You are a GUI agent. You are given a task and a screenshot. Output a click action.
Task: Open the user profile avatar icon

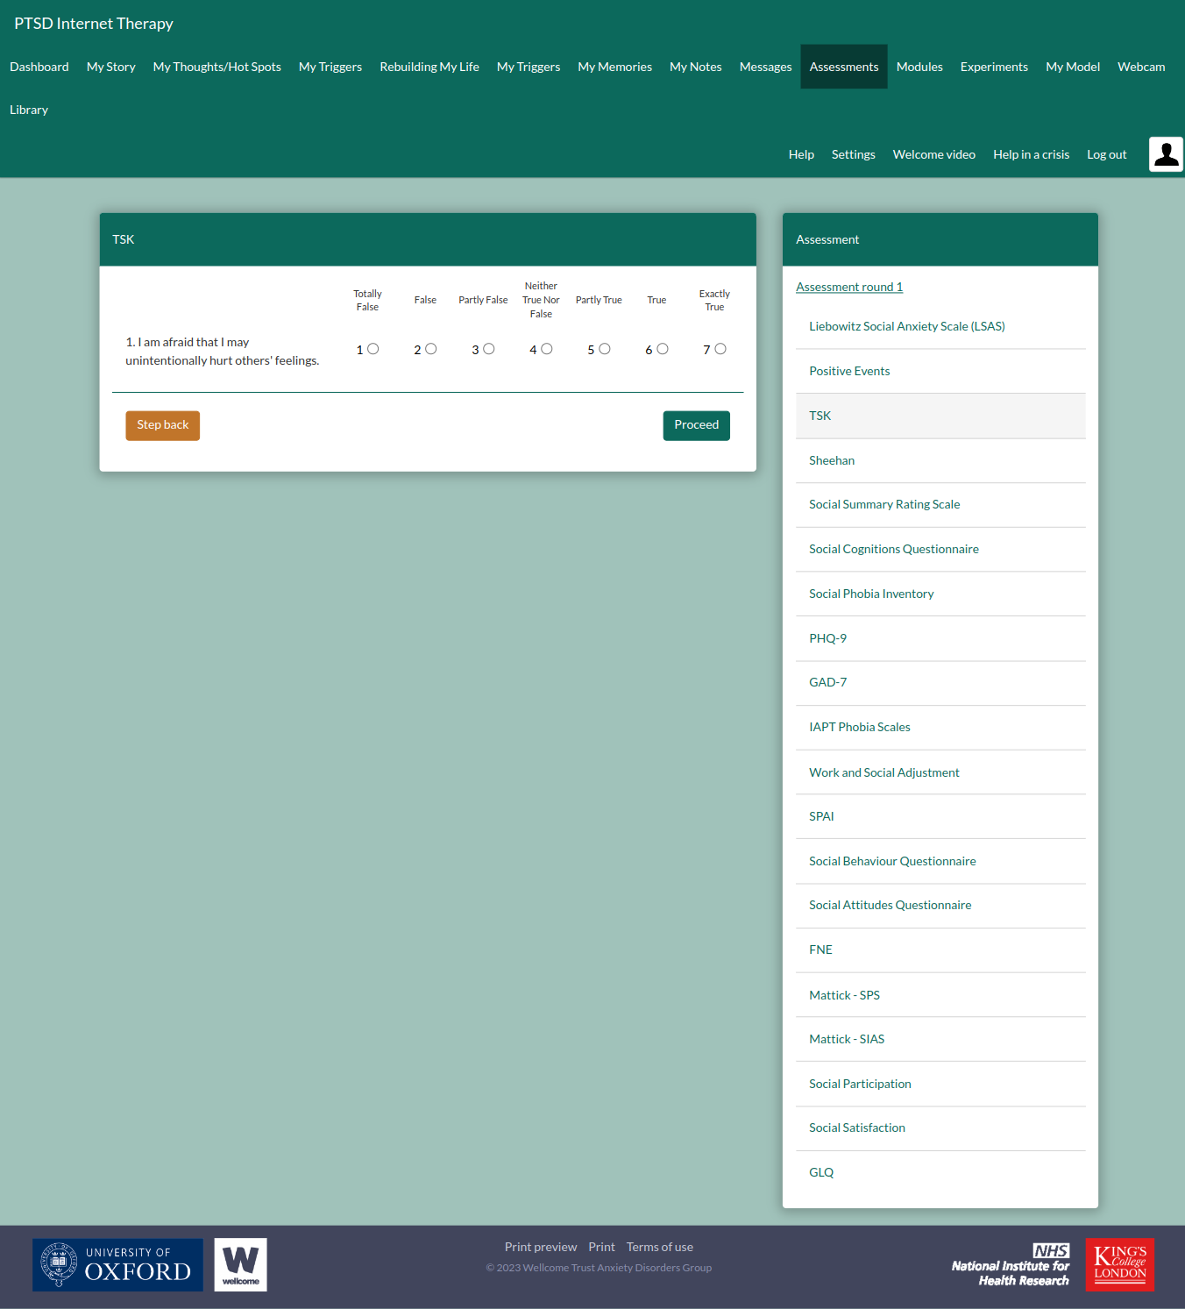[1166, 154]
